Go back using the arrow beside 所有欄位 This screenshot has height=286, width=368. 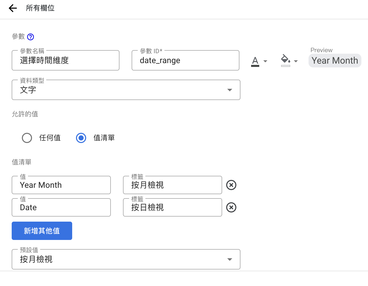click(x=13, y=8)
